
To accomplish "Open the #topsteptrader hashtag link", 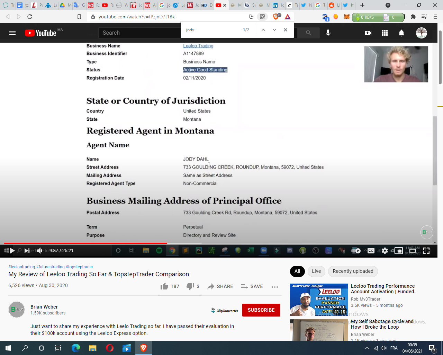I will (79, 267).
